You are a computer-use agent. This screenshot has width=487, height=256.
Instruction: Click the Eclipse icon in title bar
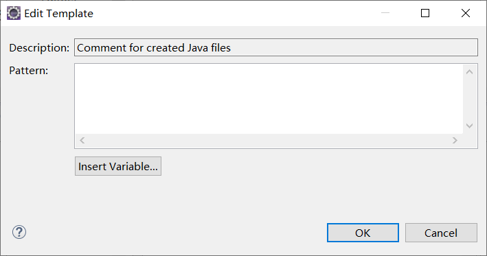click(13, 13)
